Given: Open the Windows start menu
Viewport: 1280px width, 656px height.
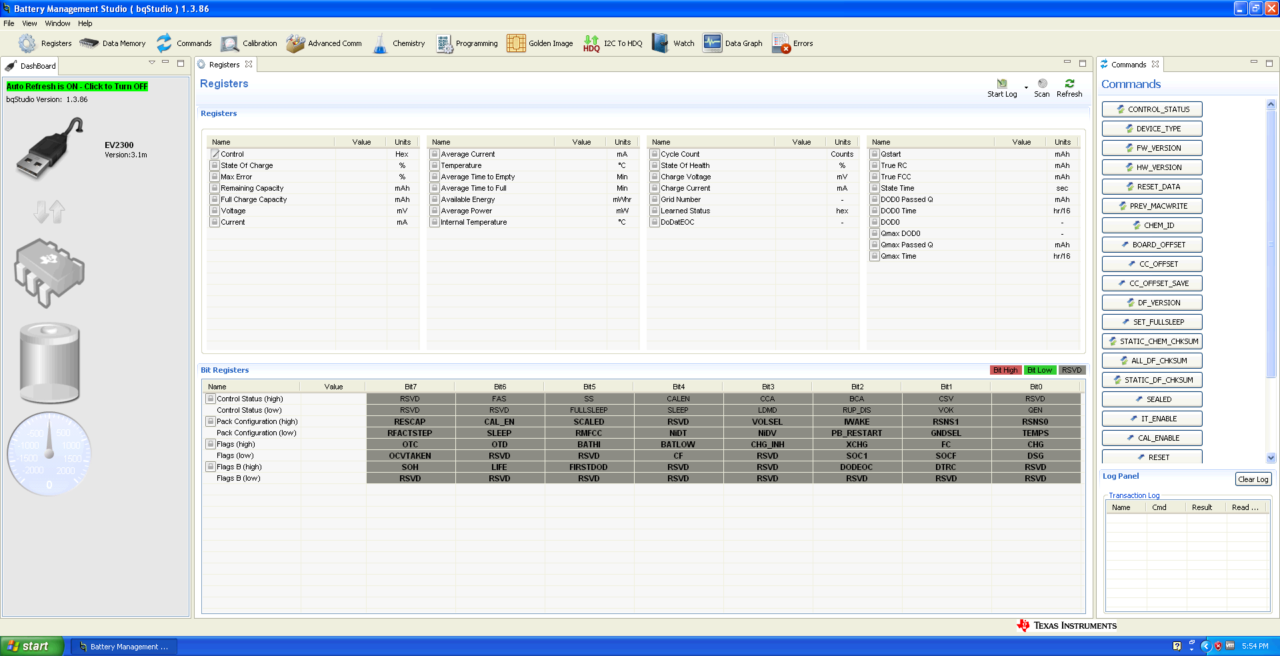Looking at the screenshot, I should click(x=32, y=646).
